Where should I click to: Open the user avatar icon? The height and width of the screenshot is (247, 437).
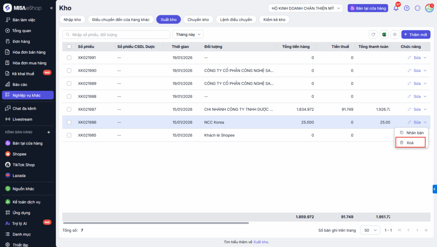point(429,8)
